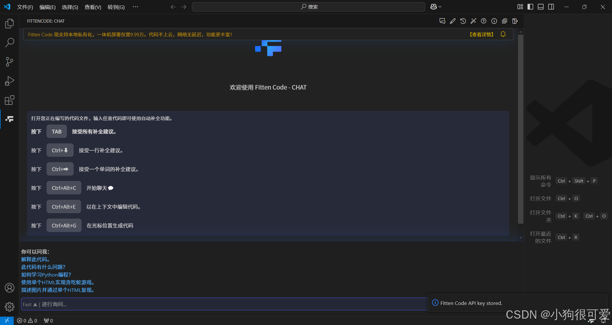Open the 转到(G) menu
The height and width of the screenshot is (325, 612).
point(116,7)
